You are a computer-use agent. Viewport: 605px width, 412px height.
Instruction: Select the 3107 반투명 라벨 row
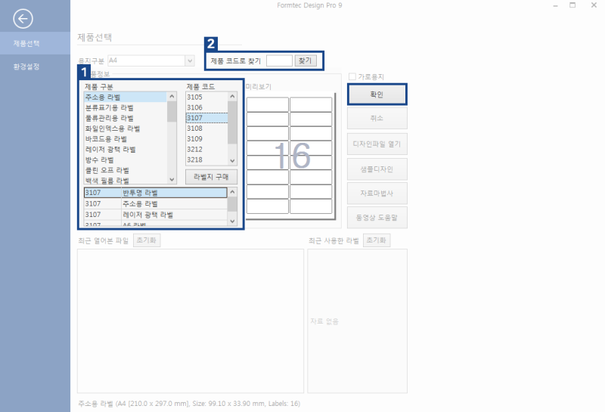click(156, 193)
